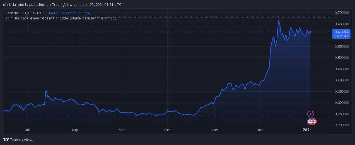The height and width of the screenshot is (145, 355).
Task: Click the '+0.009572 (+1.58%)' change value
Action: coord(75,13)
